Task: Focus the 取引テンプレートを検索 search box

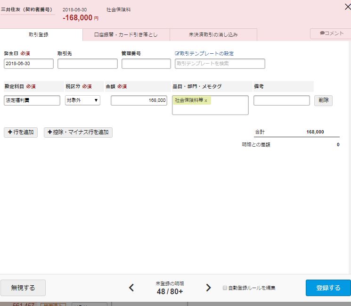Action: [x=220, y=64]
